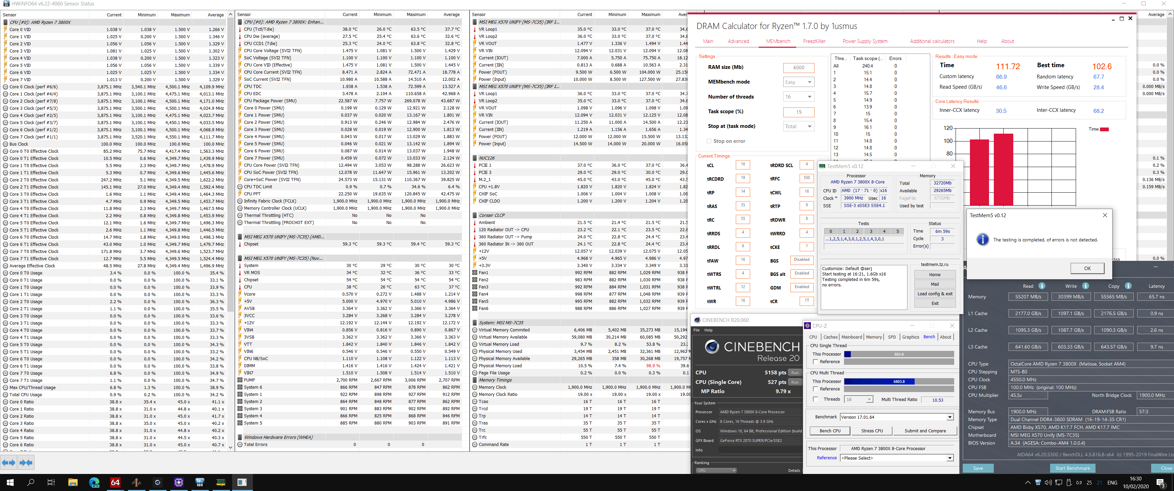1174x491 pixels.
Task: Switch to the FreezKiller tab
Action: tap(814, 42)
